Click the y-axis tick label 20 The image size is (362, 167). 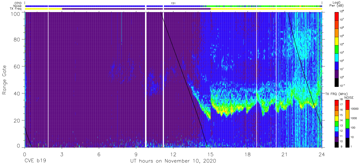17,120
